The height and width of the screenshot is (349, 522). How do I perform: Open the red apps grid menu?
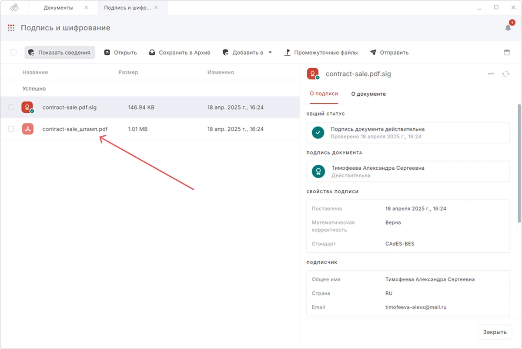(11, 28)
